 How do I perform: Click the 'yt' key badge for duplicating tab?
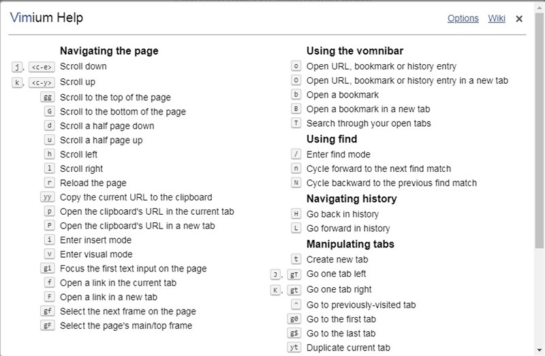pyautogui.click(x=294, y=348)
